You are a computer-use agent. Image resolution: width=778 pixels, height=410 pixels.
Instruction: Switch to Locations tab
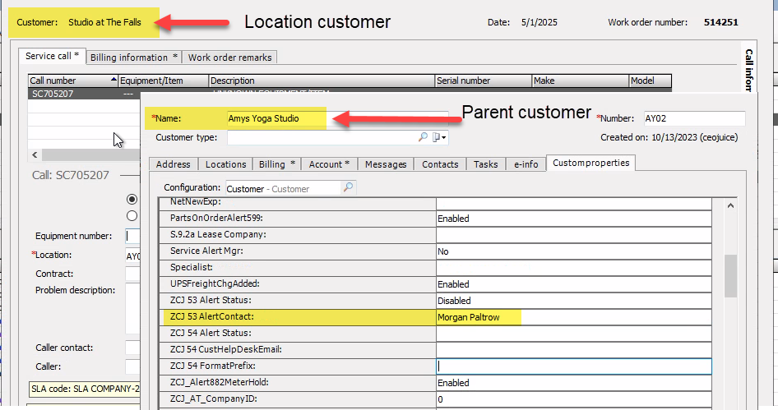click(226, 164)
